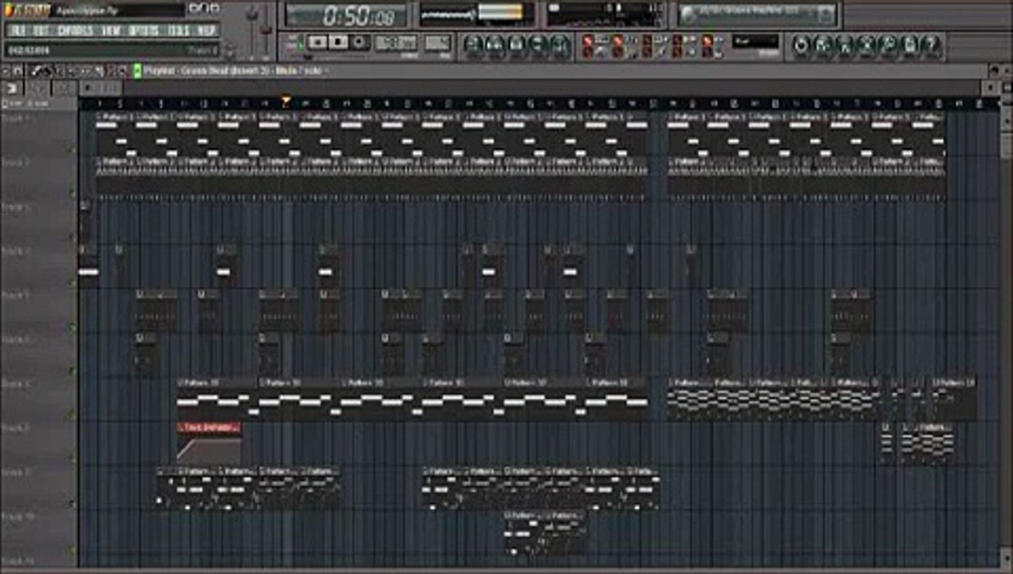Toggle pattern/song mode switch
This screenshot has width=1013, height=574.
tap(295, 42)
